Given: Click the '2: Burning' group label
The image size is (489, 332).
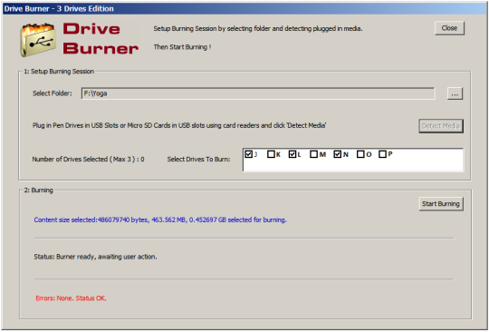Looking at the screenshot, I should pos(39,190).
